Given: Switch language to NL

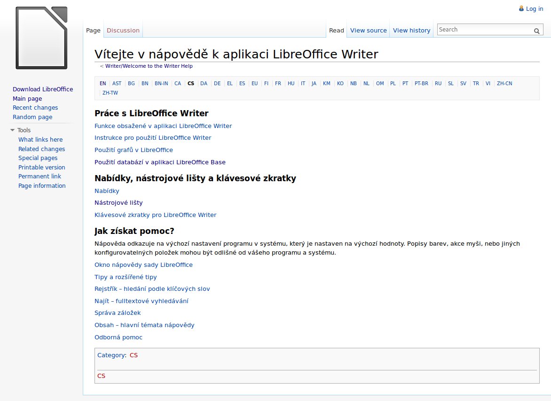Looking at the screenshot, I should [x=366, y=83].
